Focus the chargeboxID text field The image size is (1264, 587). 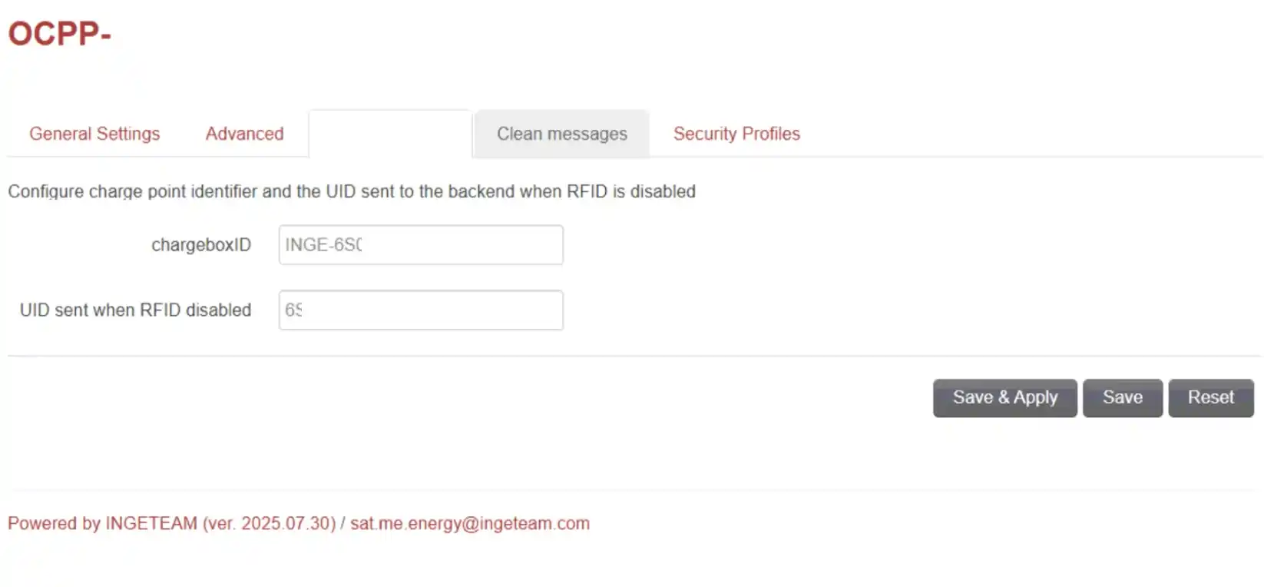(421, 245)
